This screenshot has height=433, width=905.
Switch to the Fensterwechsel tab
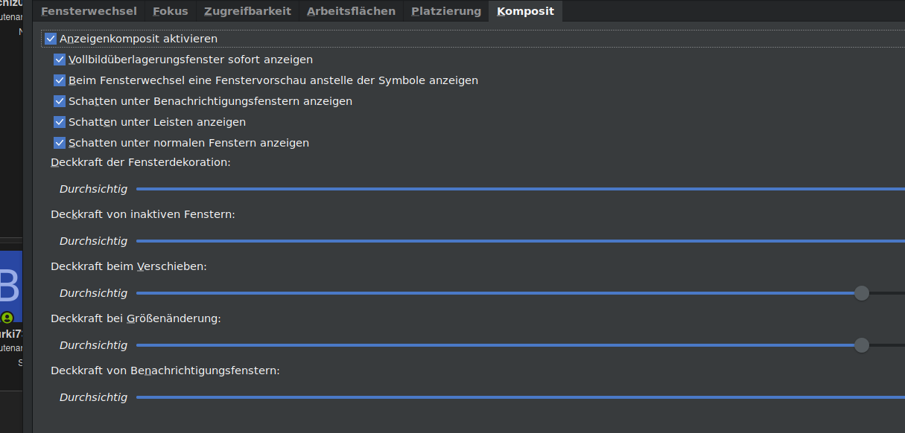point(89,10)
